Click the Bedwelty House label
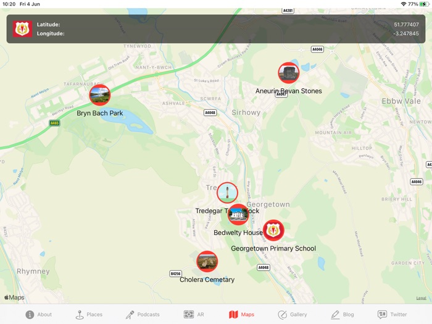The width and height of the screenshot is (432, 324). pyautogui.click(x=238, y=233)
